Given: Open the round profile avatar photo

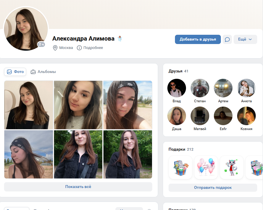Looking at the screenshot, I should [x=26, y=29].
